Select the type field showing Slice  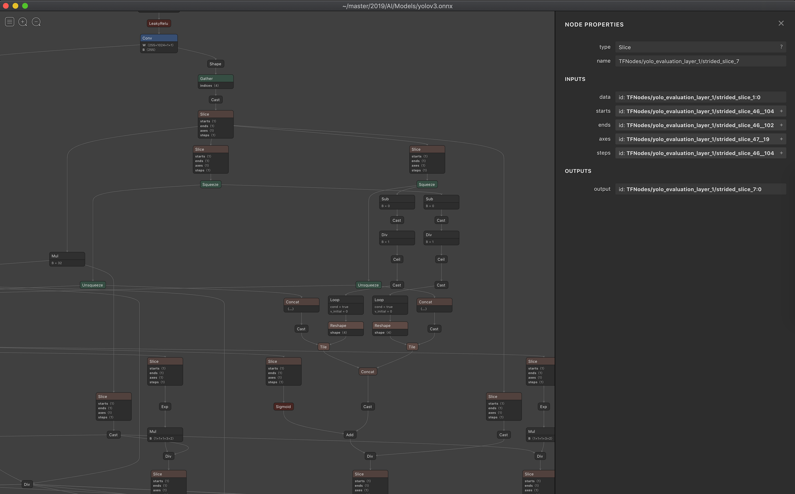point(700,47)
